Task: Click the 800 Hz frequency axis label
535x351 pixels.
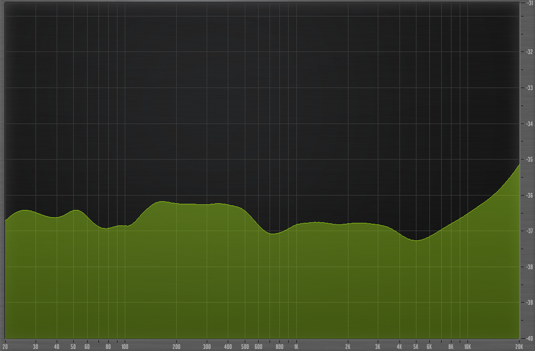Action: [x=279, y=346]
